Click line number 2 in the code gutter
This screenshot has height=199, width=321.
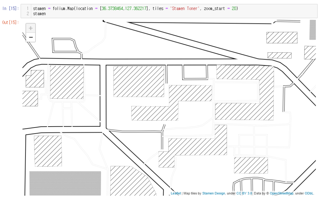pyautogui.click(x=28, y=14)
